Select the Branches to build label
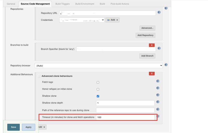This screenshot has height=133, width=208. 19,45
